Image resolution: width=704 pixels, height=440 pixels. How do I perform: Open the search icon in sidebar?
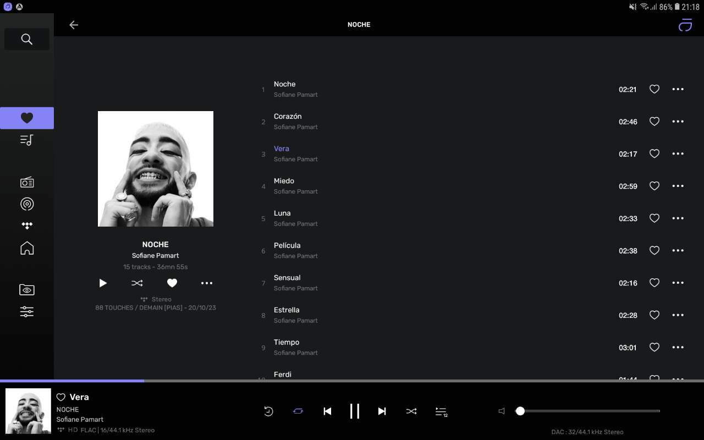click(26, 39)
